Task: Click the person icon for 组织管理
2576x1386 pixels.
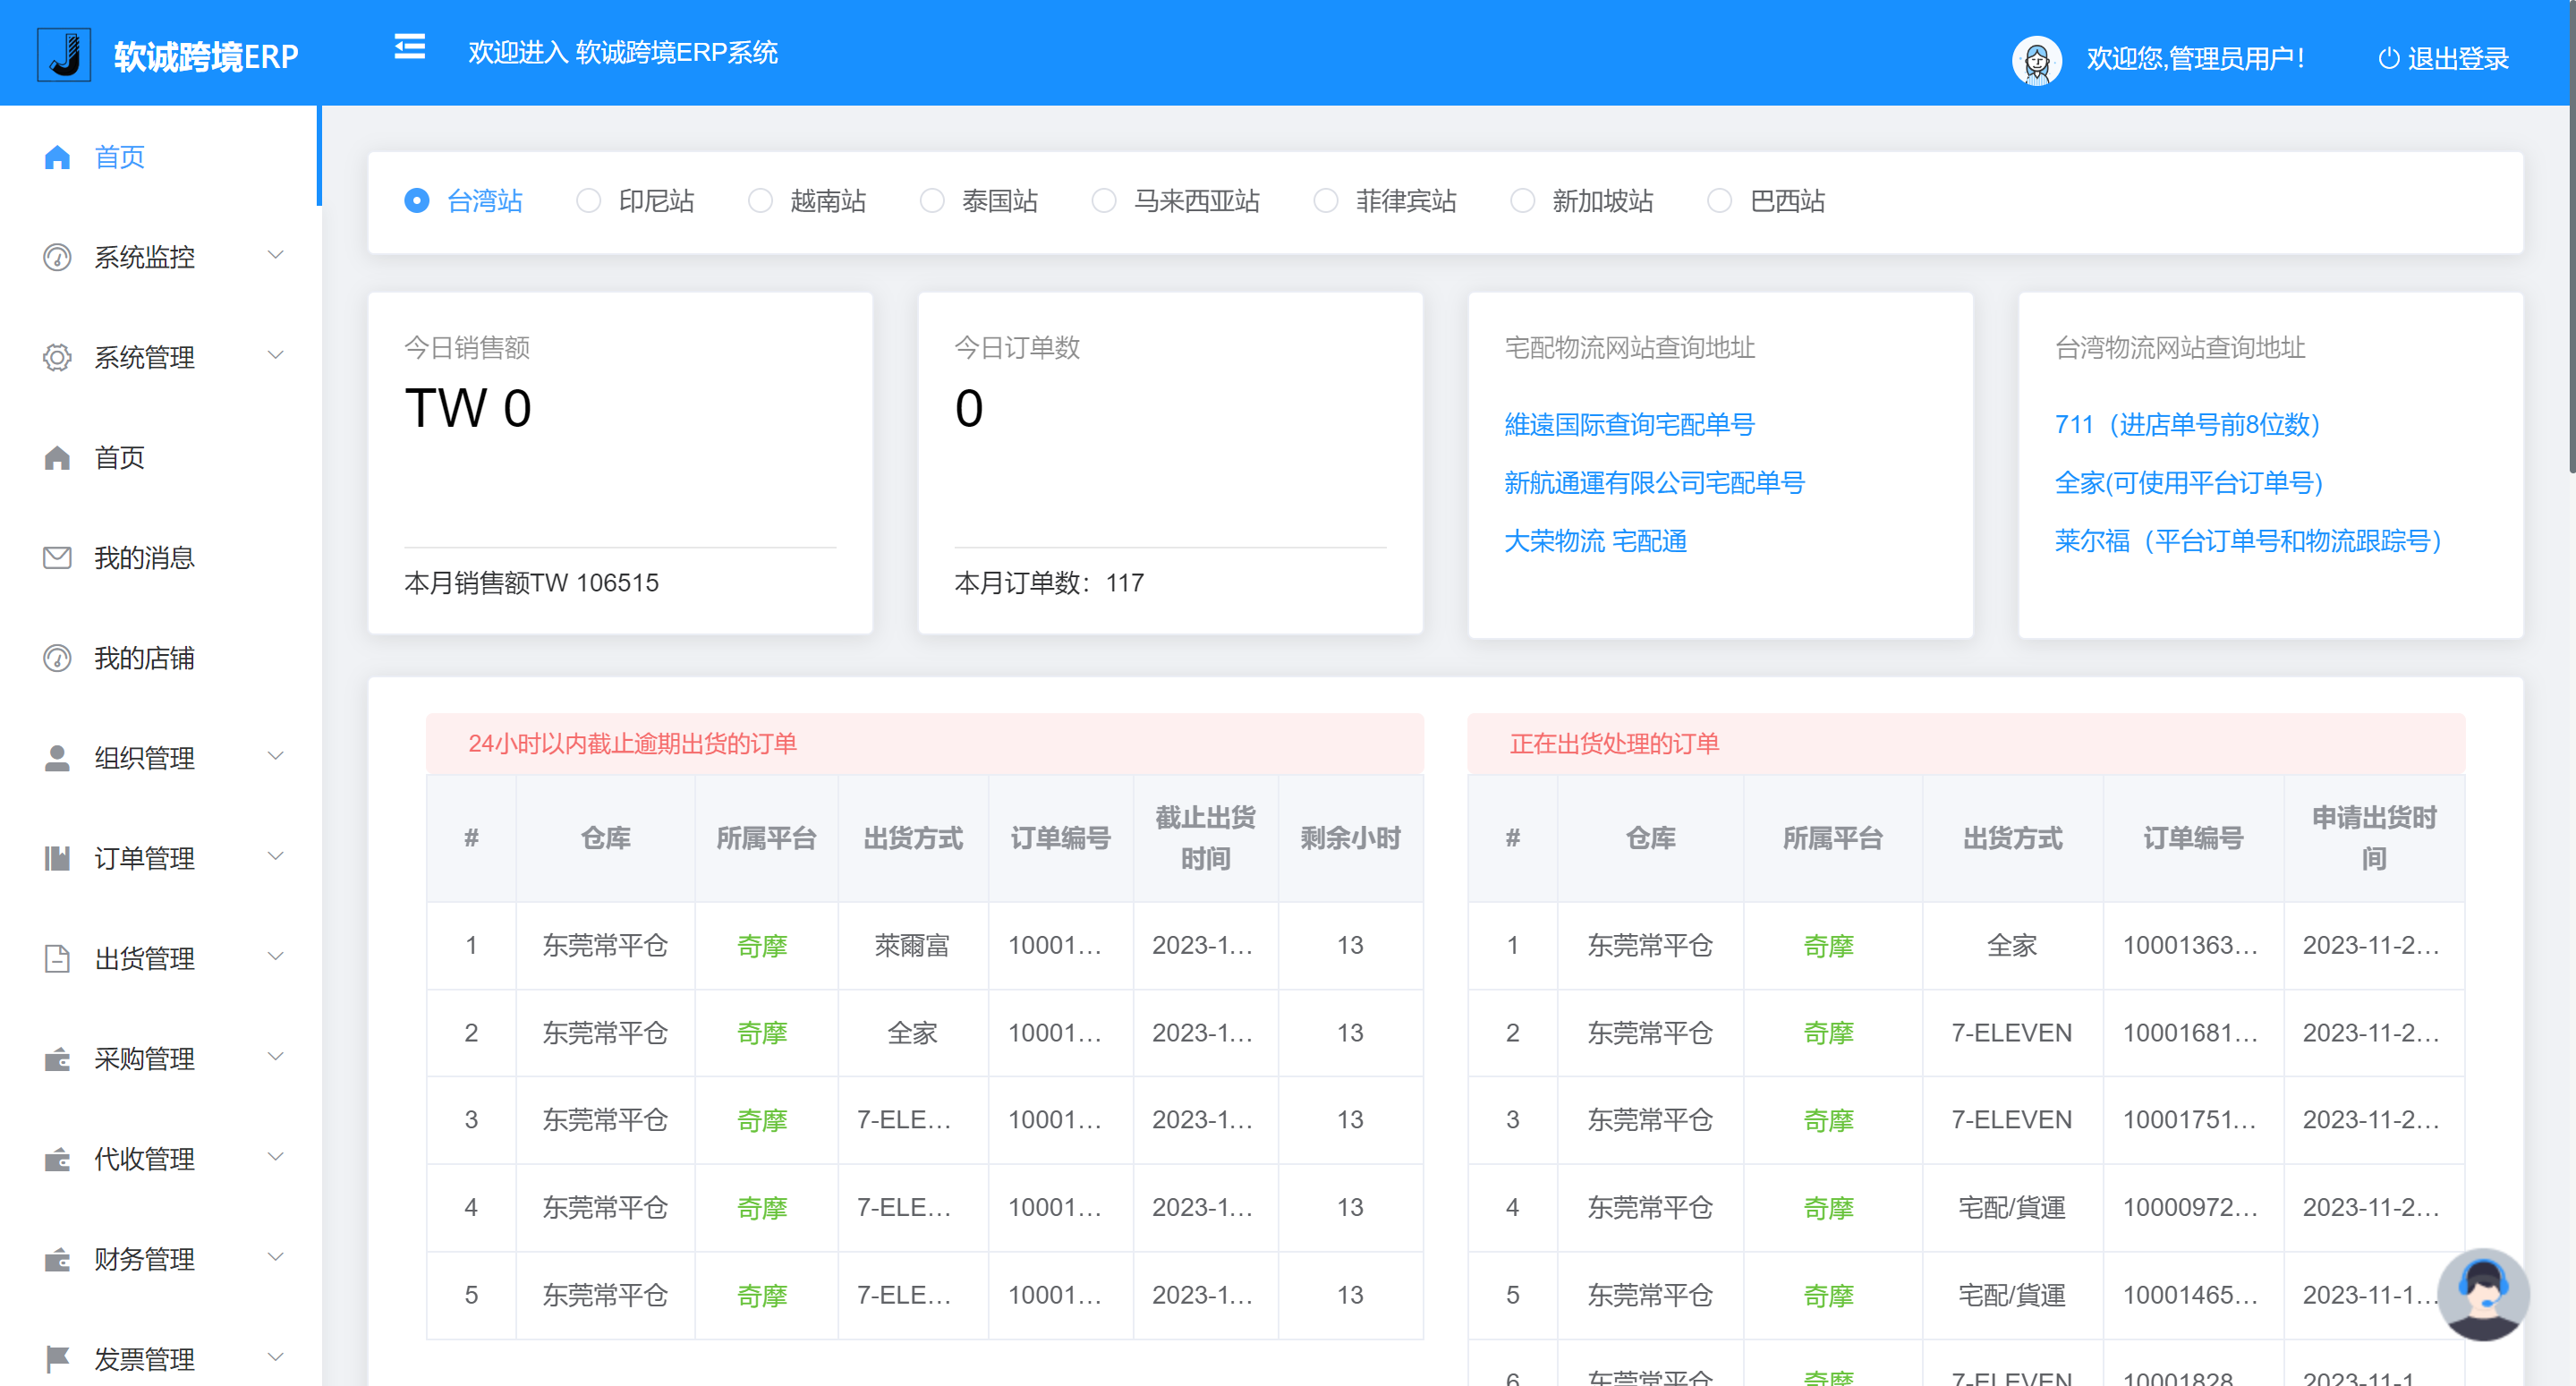Action: pos(57,758)
